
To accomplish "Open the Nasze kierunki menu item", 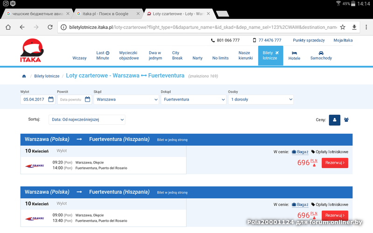I will (246, 55).
